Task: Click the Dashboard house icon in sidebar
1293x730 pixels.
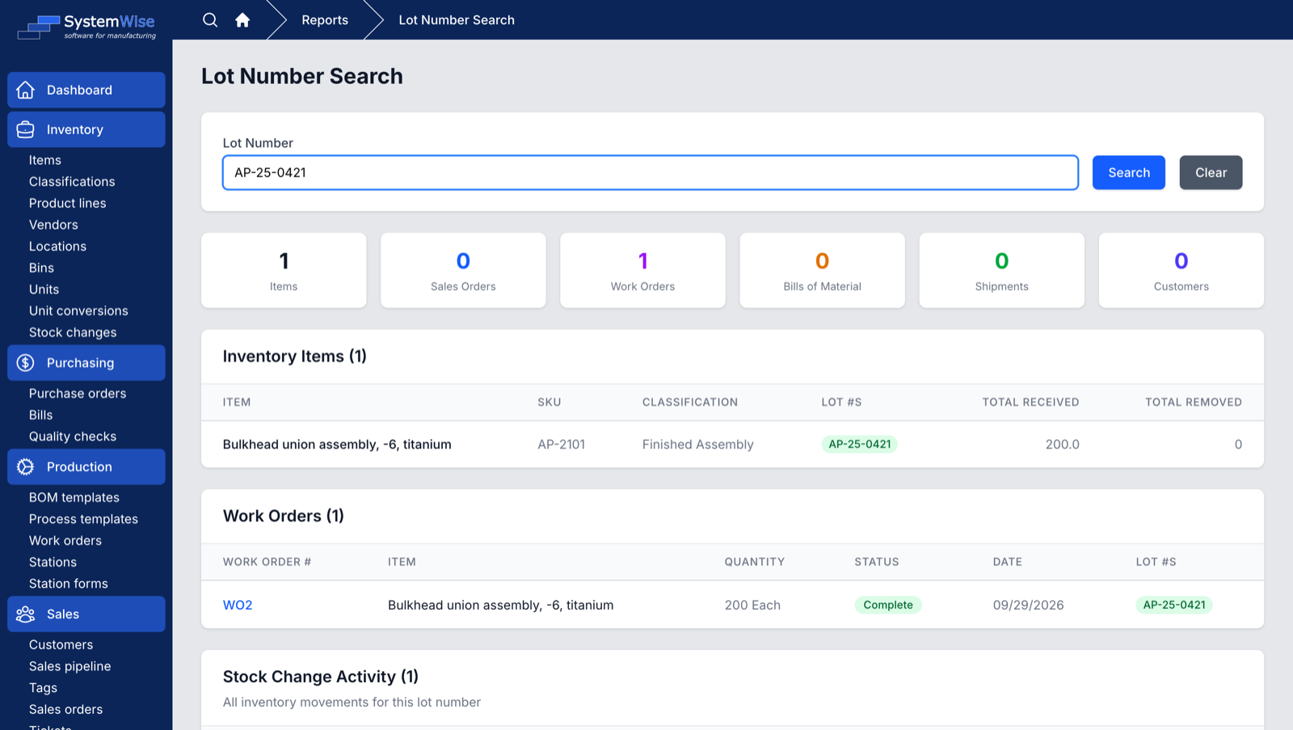Action: coord(26,90)
